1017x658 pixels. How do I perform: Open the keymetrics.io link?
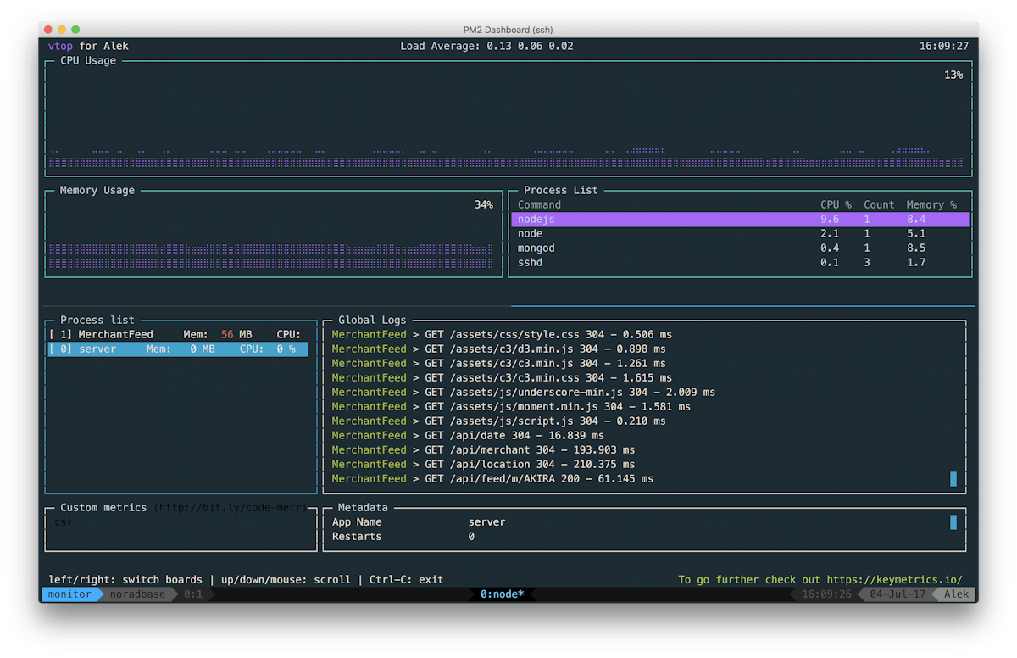(x=896, y=579)
